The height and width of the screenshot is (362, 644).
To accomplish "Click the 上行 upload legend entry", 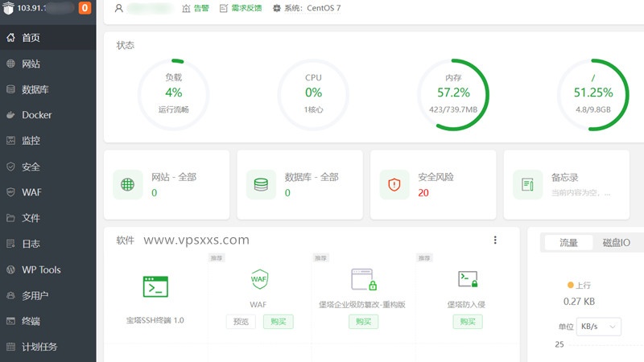I will click(579, 286).
